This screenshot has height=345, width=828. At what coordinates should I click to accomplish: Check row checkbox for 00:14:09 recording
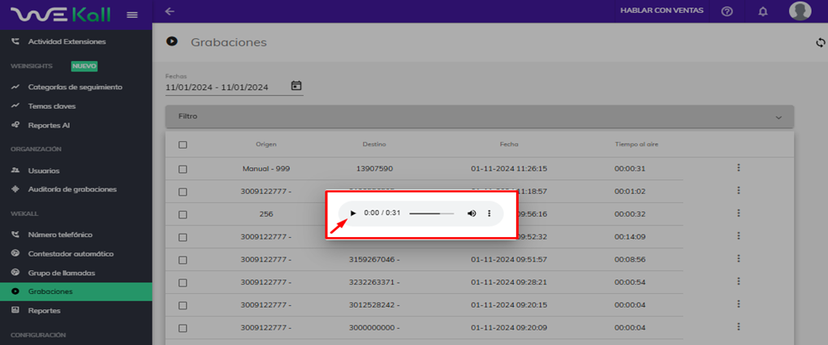pyautogui.click(x=183, y=237)
